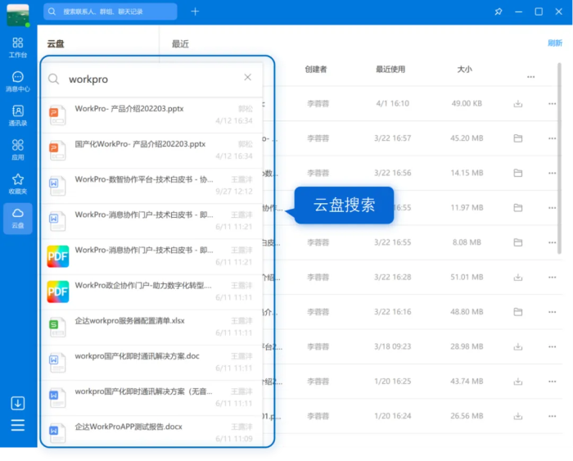Screen dimensions: 573x461
Task: Open 企达workpro服务器配置清单.xlsx result
Action: [152, 328]
